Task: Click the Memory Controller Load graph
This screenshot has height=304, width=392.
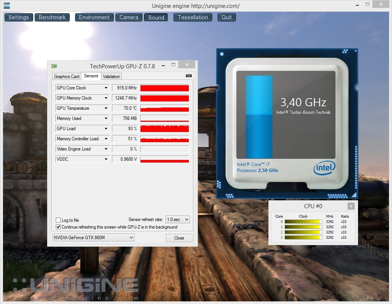Action: 164,139
